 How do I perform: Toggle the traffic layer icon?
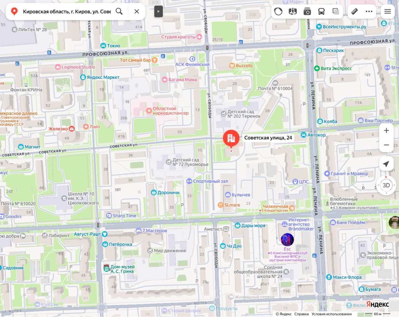(x=278, y=12)
